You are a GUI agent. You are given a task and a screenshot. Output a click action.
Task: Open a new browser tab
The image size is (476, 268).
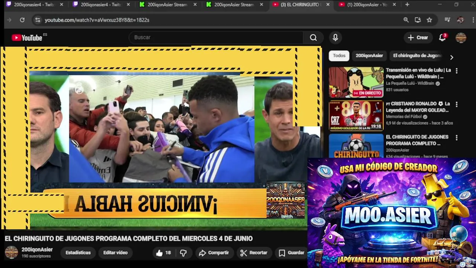(x=407, y=4)
